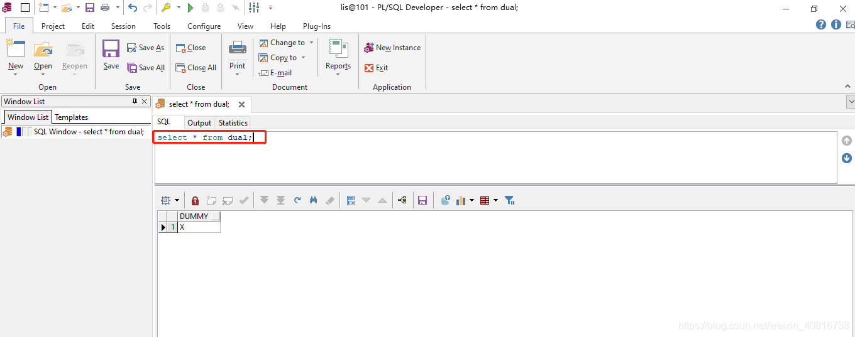The height and width of the screenshot is (337, 855).
Task: Click the eraser Clear record icon
Action: [329, 200]
